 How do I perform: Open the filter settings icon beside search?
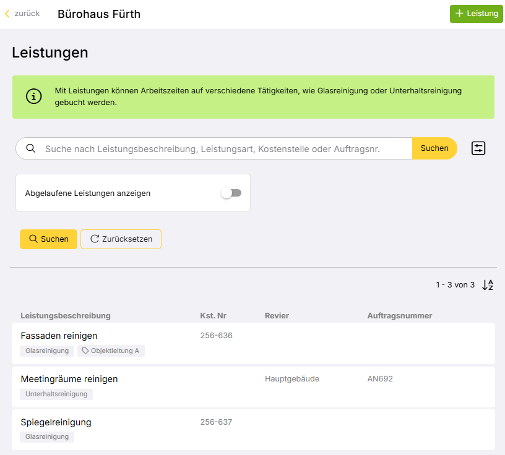[x=478, y=148]
